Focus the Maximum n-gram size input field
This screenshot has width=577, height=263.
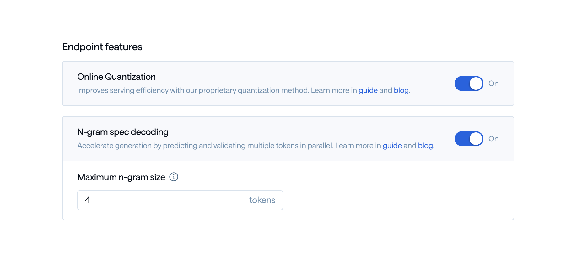(x=180, y=200)
